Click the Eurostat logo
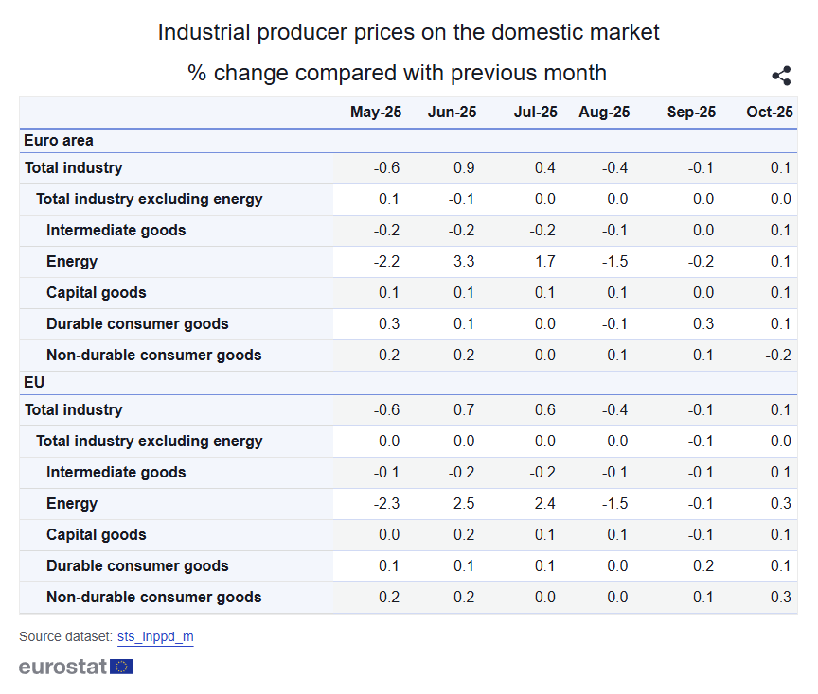 tap(76, 667)
